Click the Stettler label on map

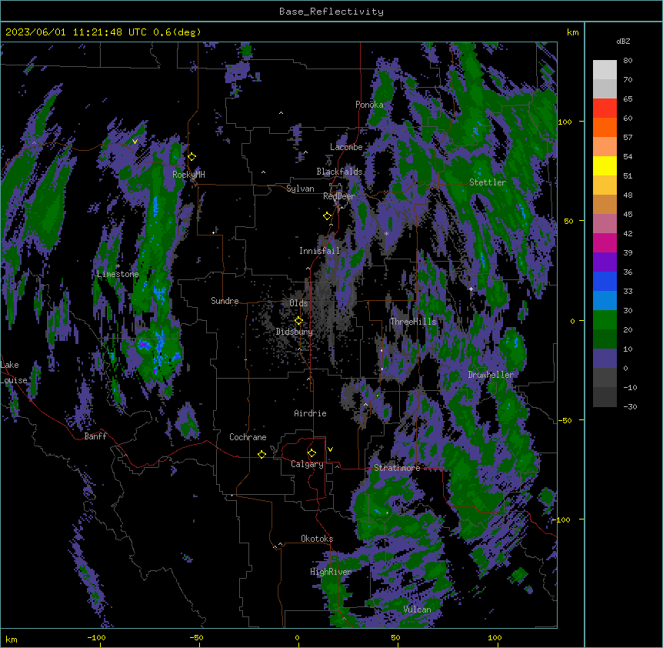(488, 182)
